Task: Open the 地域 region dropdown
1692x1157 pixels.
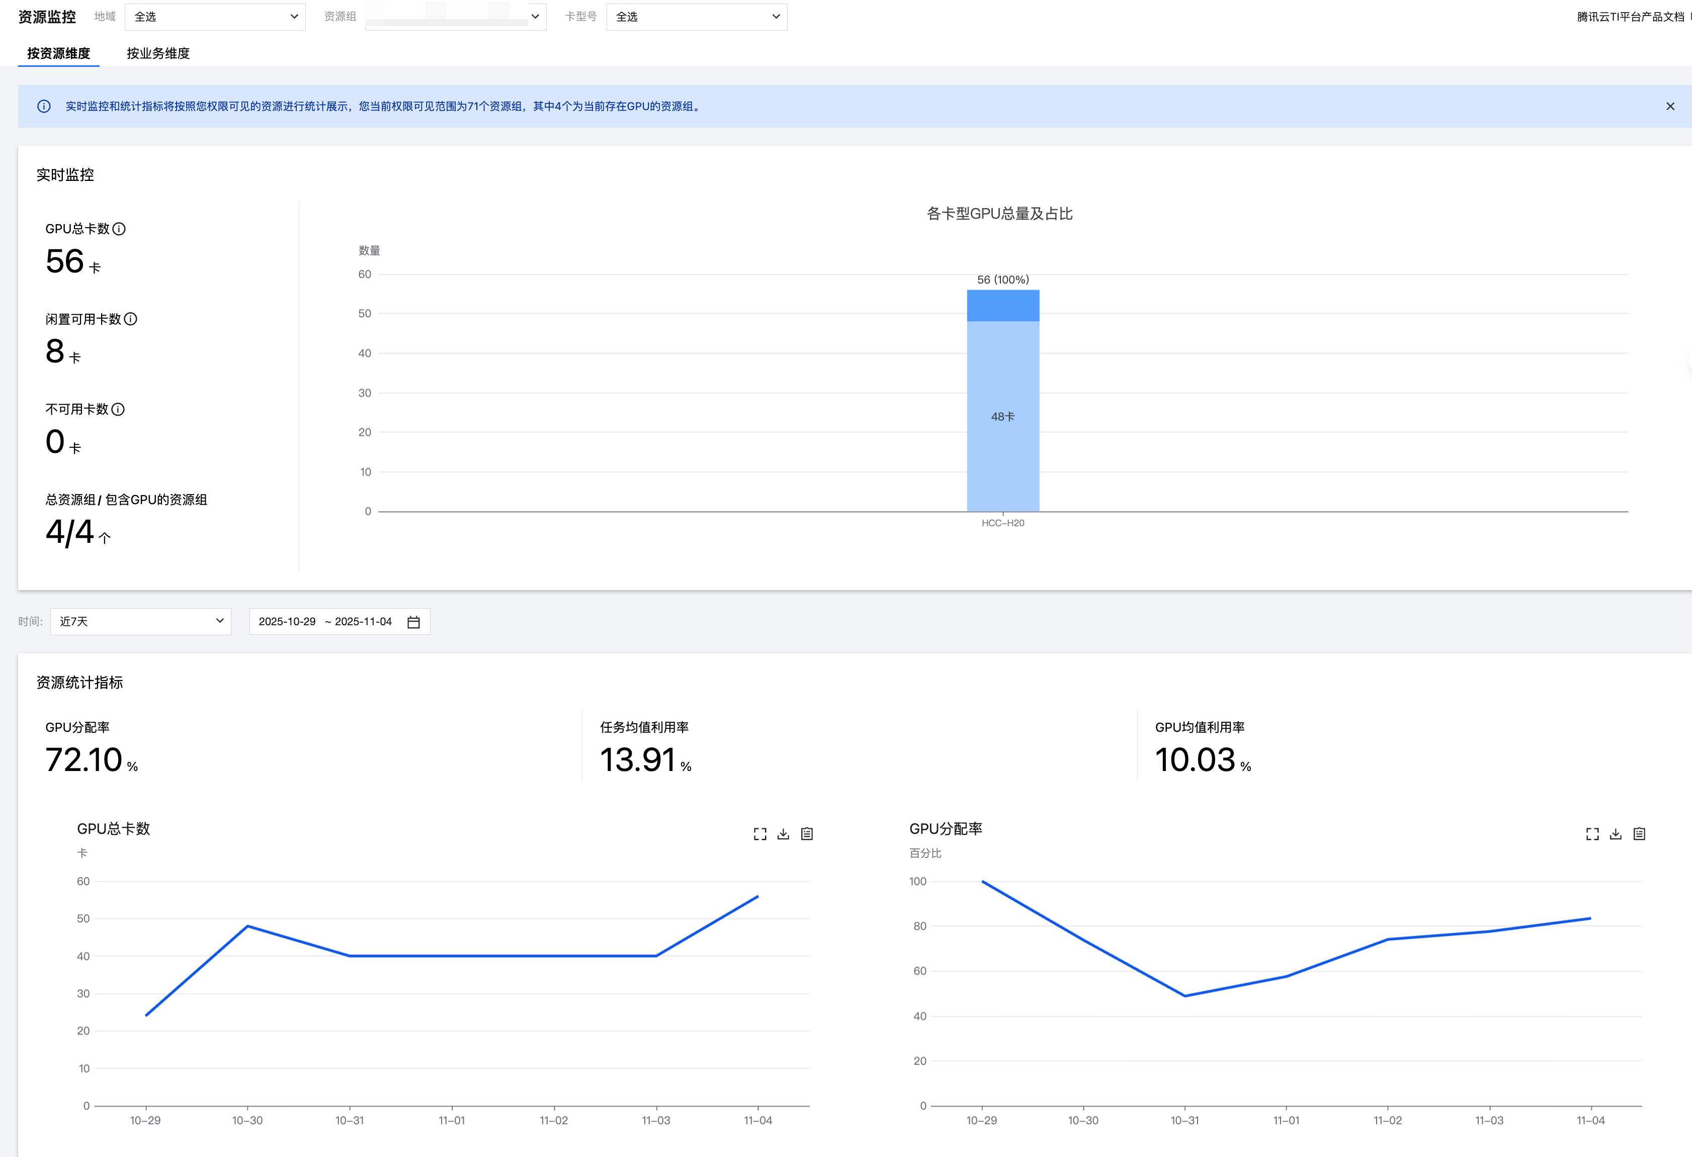Action: point(215,17)
